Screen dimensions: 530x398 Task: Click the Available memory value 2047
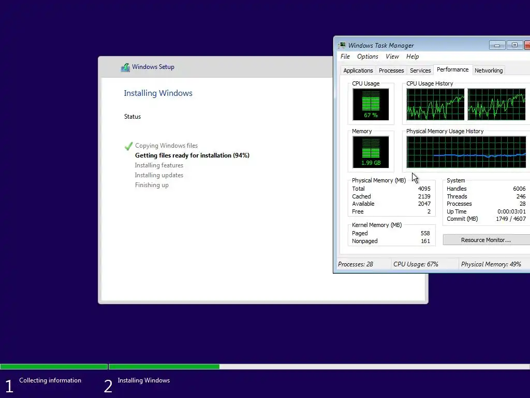click(424, 204)
